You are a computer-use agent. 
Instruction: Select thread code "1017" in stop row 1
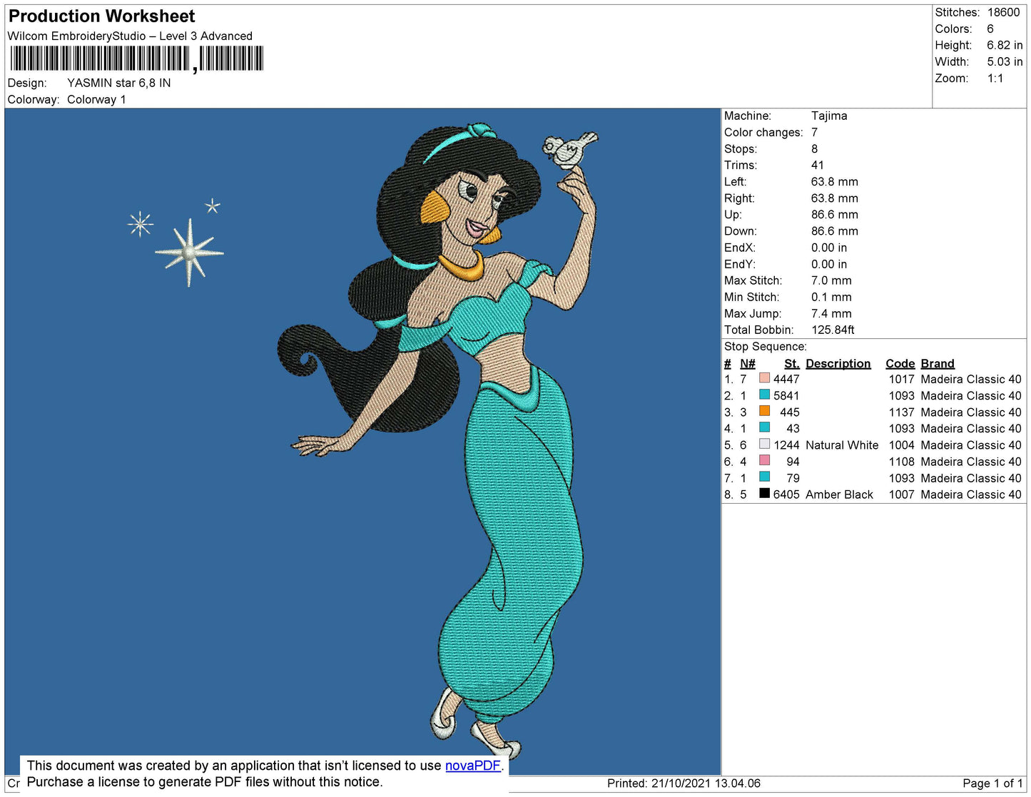[901, 380]
